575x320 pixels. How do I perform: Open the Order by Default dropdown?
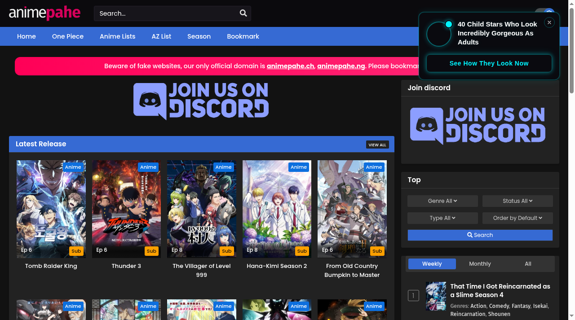(x=517, y=218)
